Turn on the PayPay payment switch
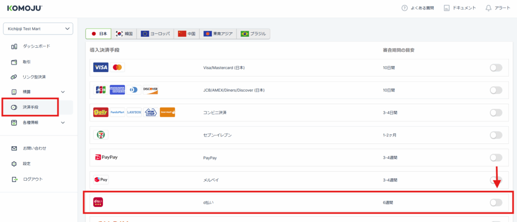The image size is (517, 222). (496, 158)
